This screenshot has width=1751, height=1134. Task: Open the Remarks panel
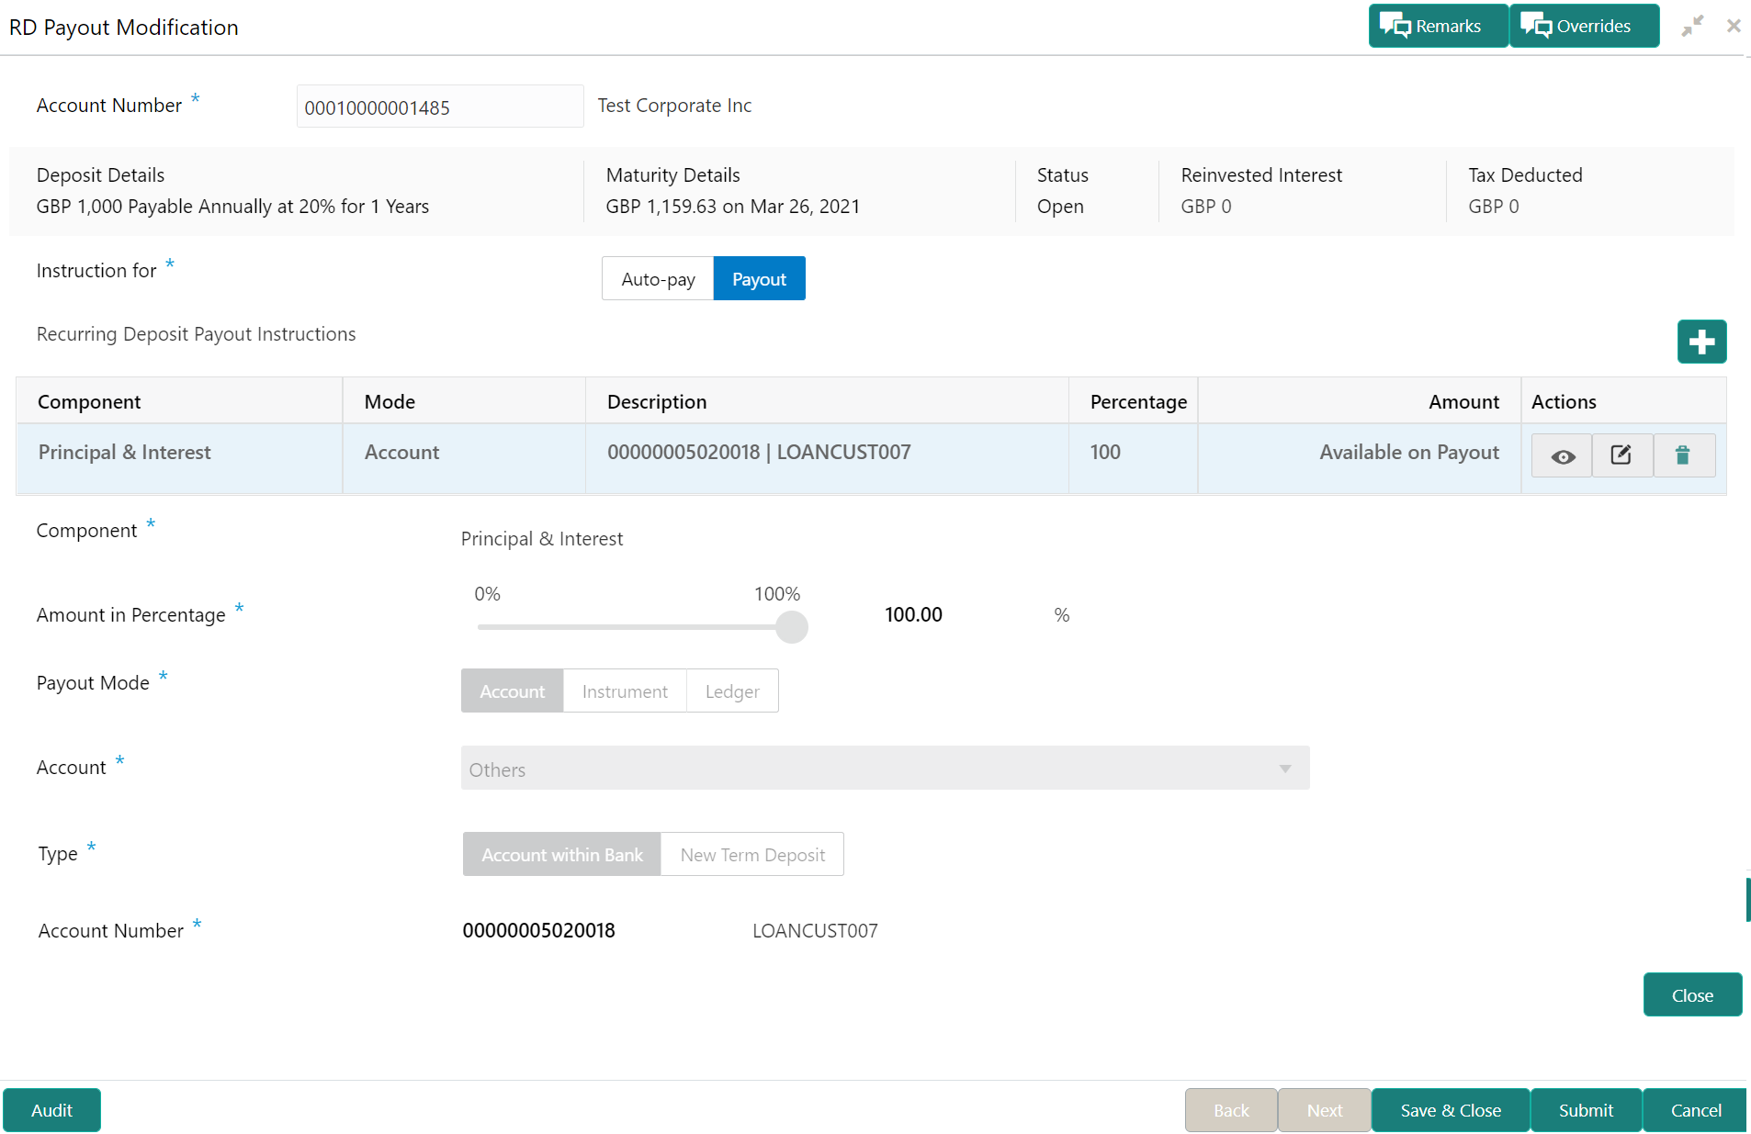click(x=1438, y=26)
